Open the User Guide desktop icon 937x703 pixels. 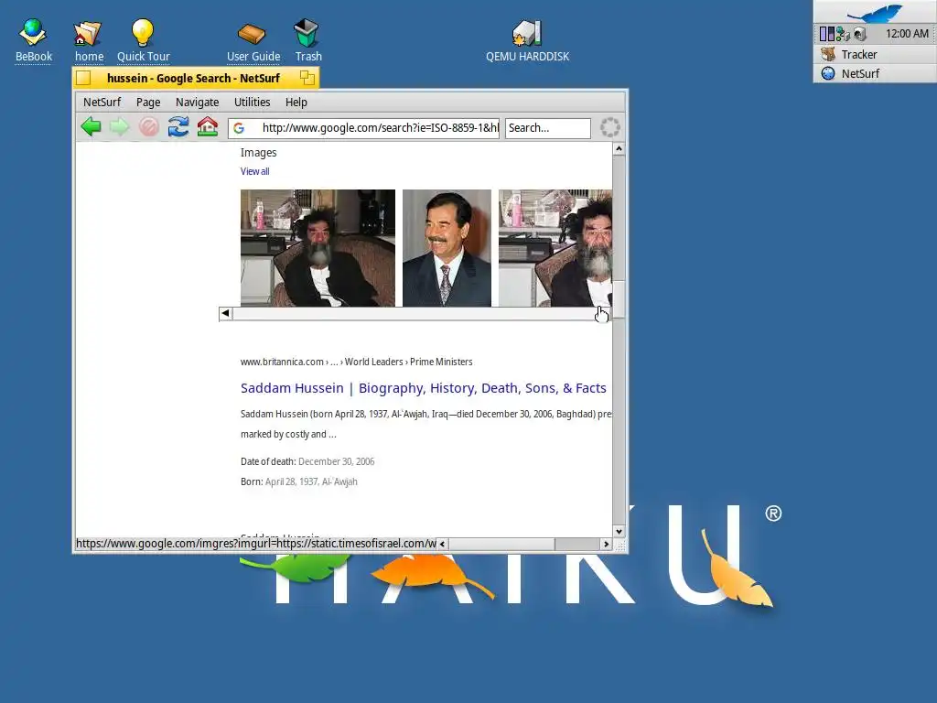coord(253,40)
